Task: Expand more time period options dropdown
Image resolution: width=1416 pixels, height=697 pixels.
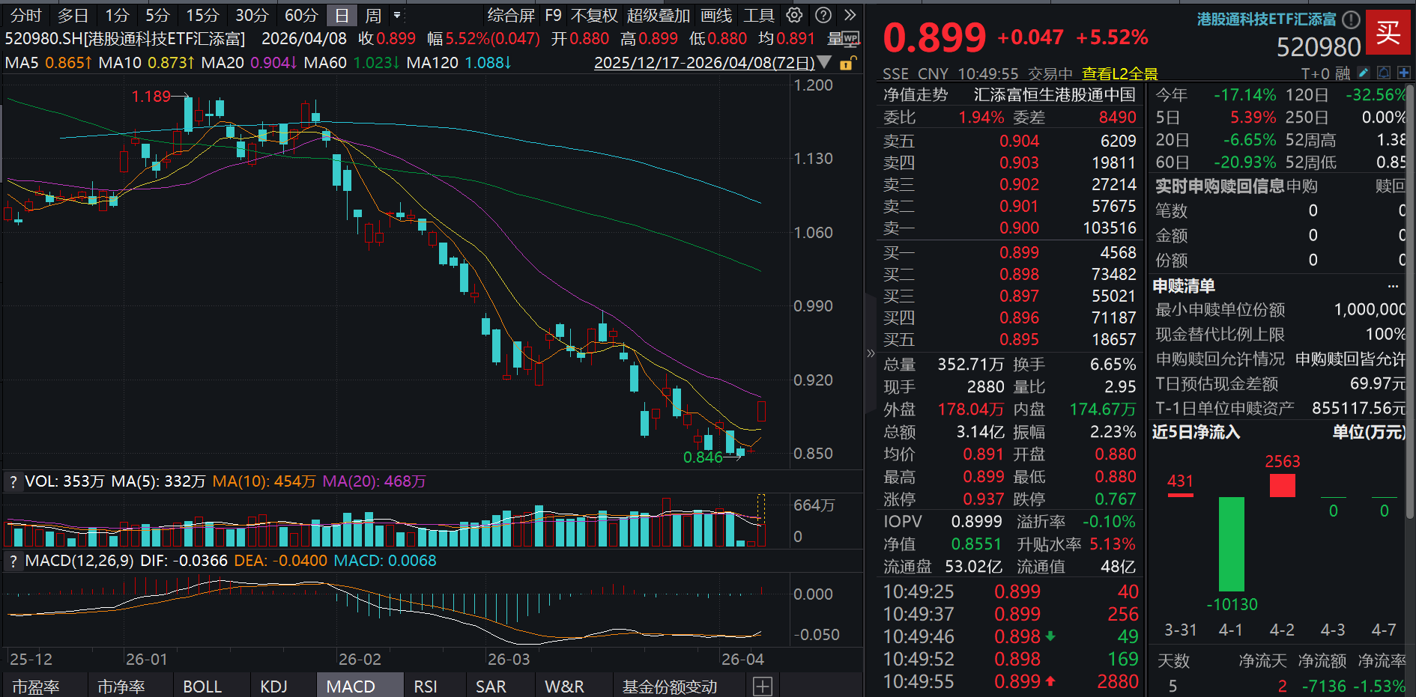Action: (397, 15)
